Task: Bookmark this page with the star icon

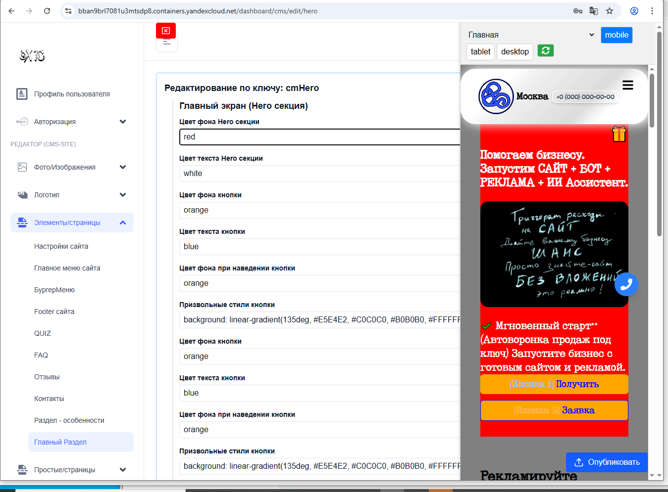Action: click(x=610, y=11)
